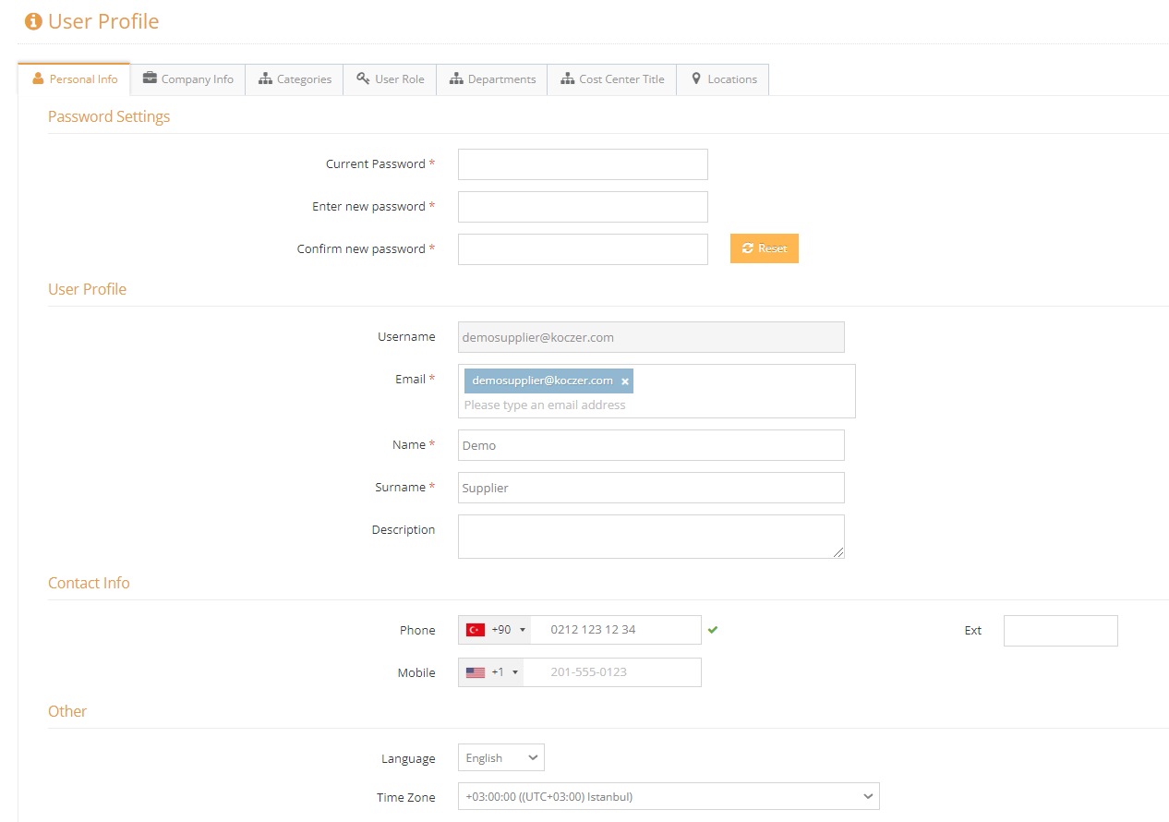Click the green checkmark beside Phone field
Viewport: 1169px width, 822px height.
click(x=713, y=629)
